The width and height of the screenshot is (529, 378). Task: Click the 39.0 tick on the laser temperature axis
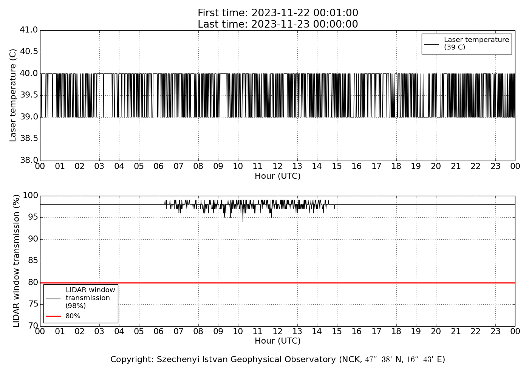click(29, 117)
